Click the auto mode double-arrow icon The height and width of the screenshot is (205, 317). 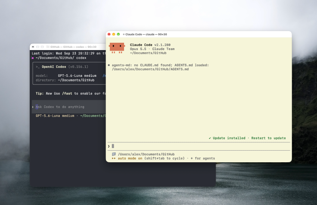point(114,158)
